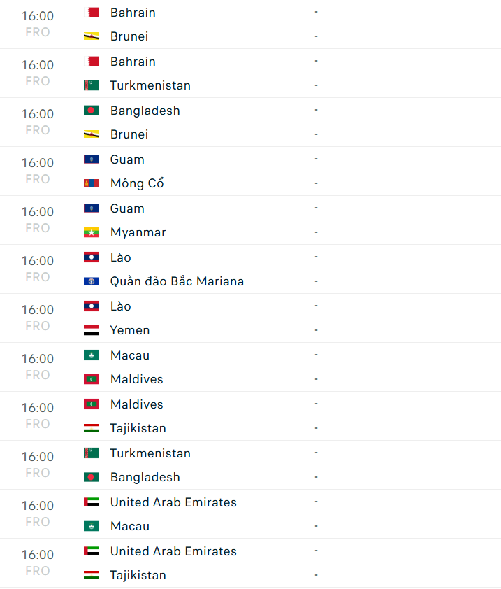The image size is (501, 589).
Task: Click Turkmenistan flag in Bahrain–Turkmenistan match
Action: [x=91, y=85]
